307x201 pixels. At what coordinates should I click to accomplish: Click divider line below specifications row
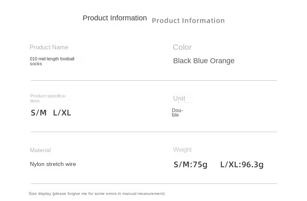pos(153,132)
